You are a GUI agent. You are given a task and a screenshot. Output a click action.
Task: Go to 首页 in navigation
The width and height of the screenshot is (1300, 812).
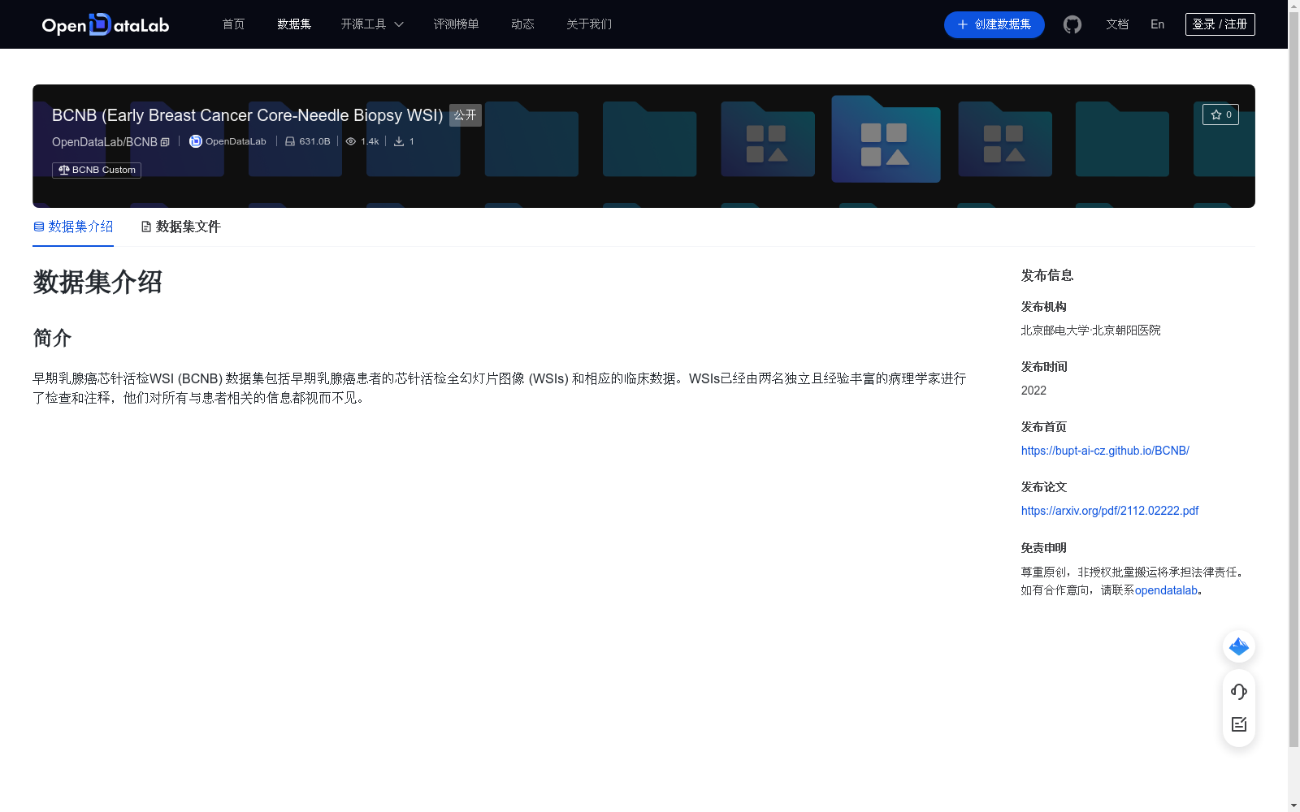tap(233, 24)
